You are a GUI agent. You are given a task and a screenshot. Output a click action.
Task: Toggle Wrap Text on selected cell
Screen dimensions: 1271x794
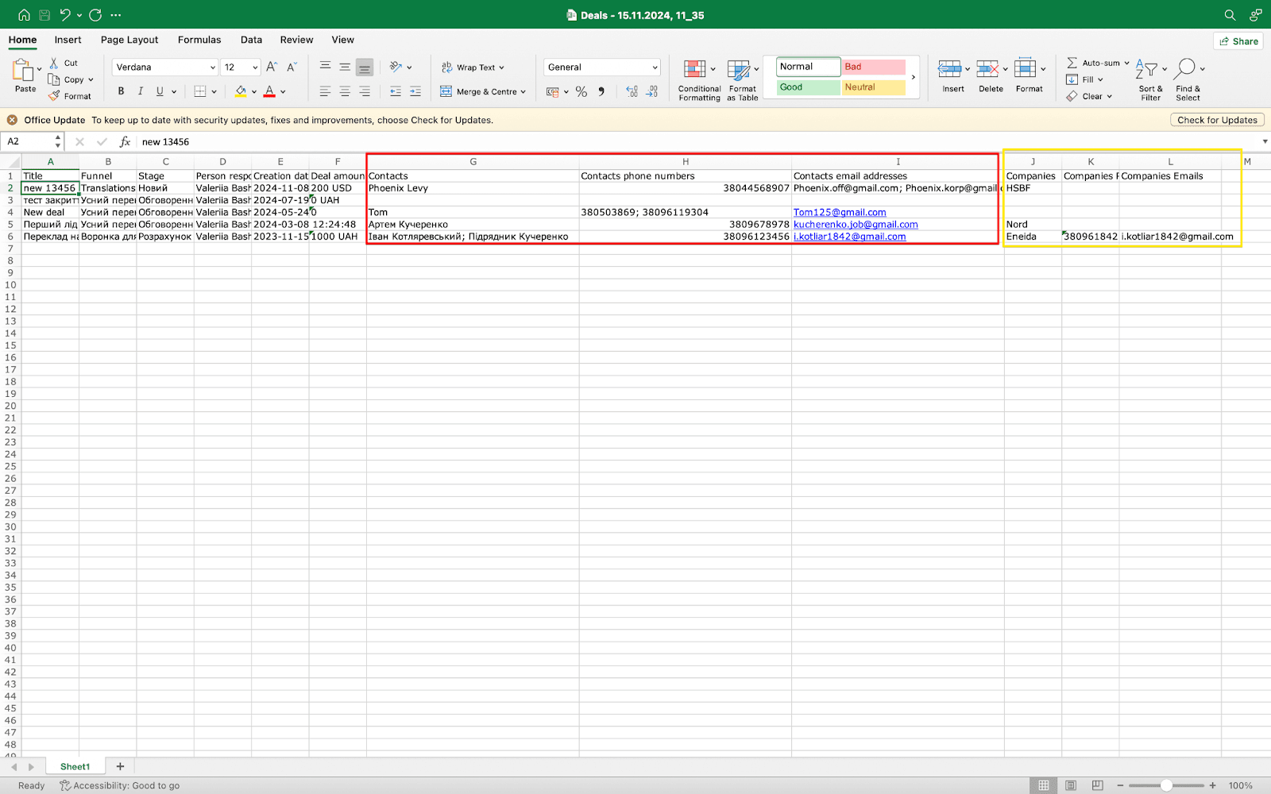click(x=473, y=67)
